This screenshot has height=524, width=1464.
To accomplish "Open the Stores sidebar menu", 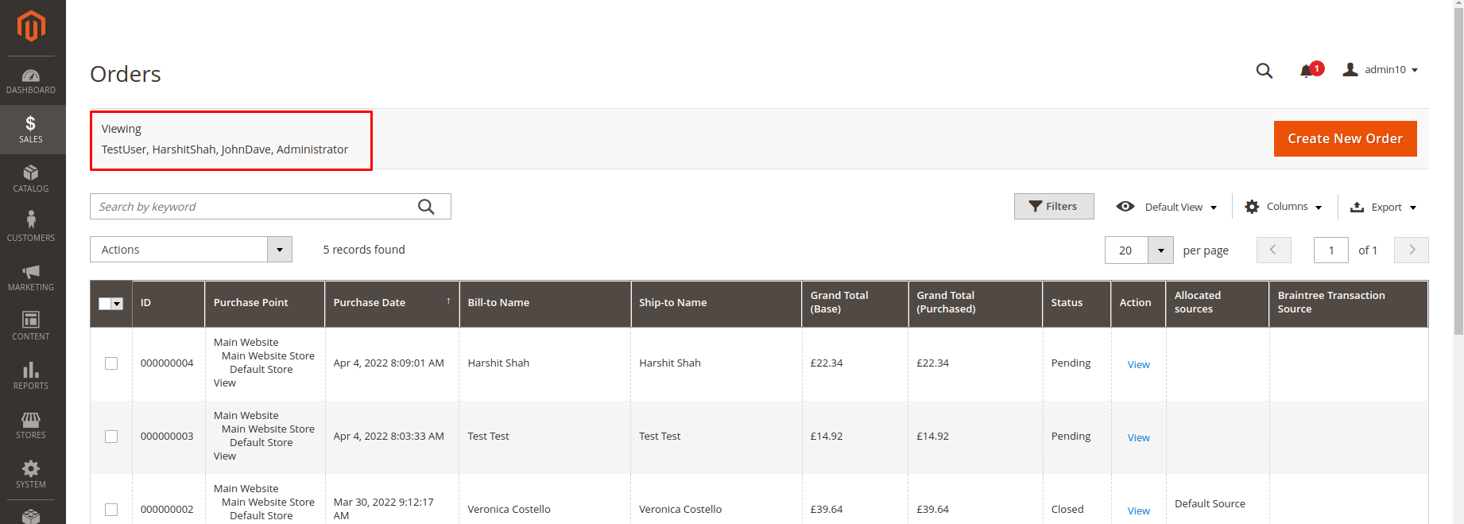I will 31,425.
